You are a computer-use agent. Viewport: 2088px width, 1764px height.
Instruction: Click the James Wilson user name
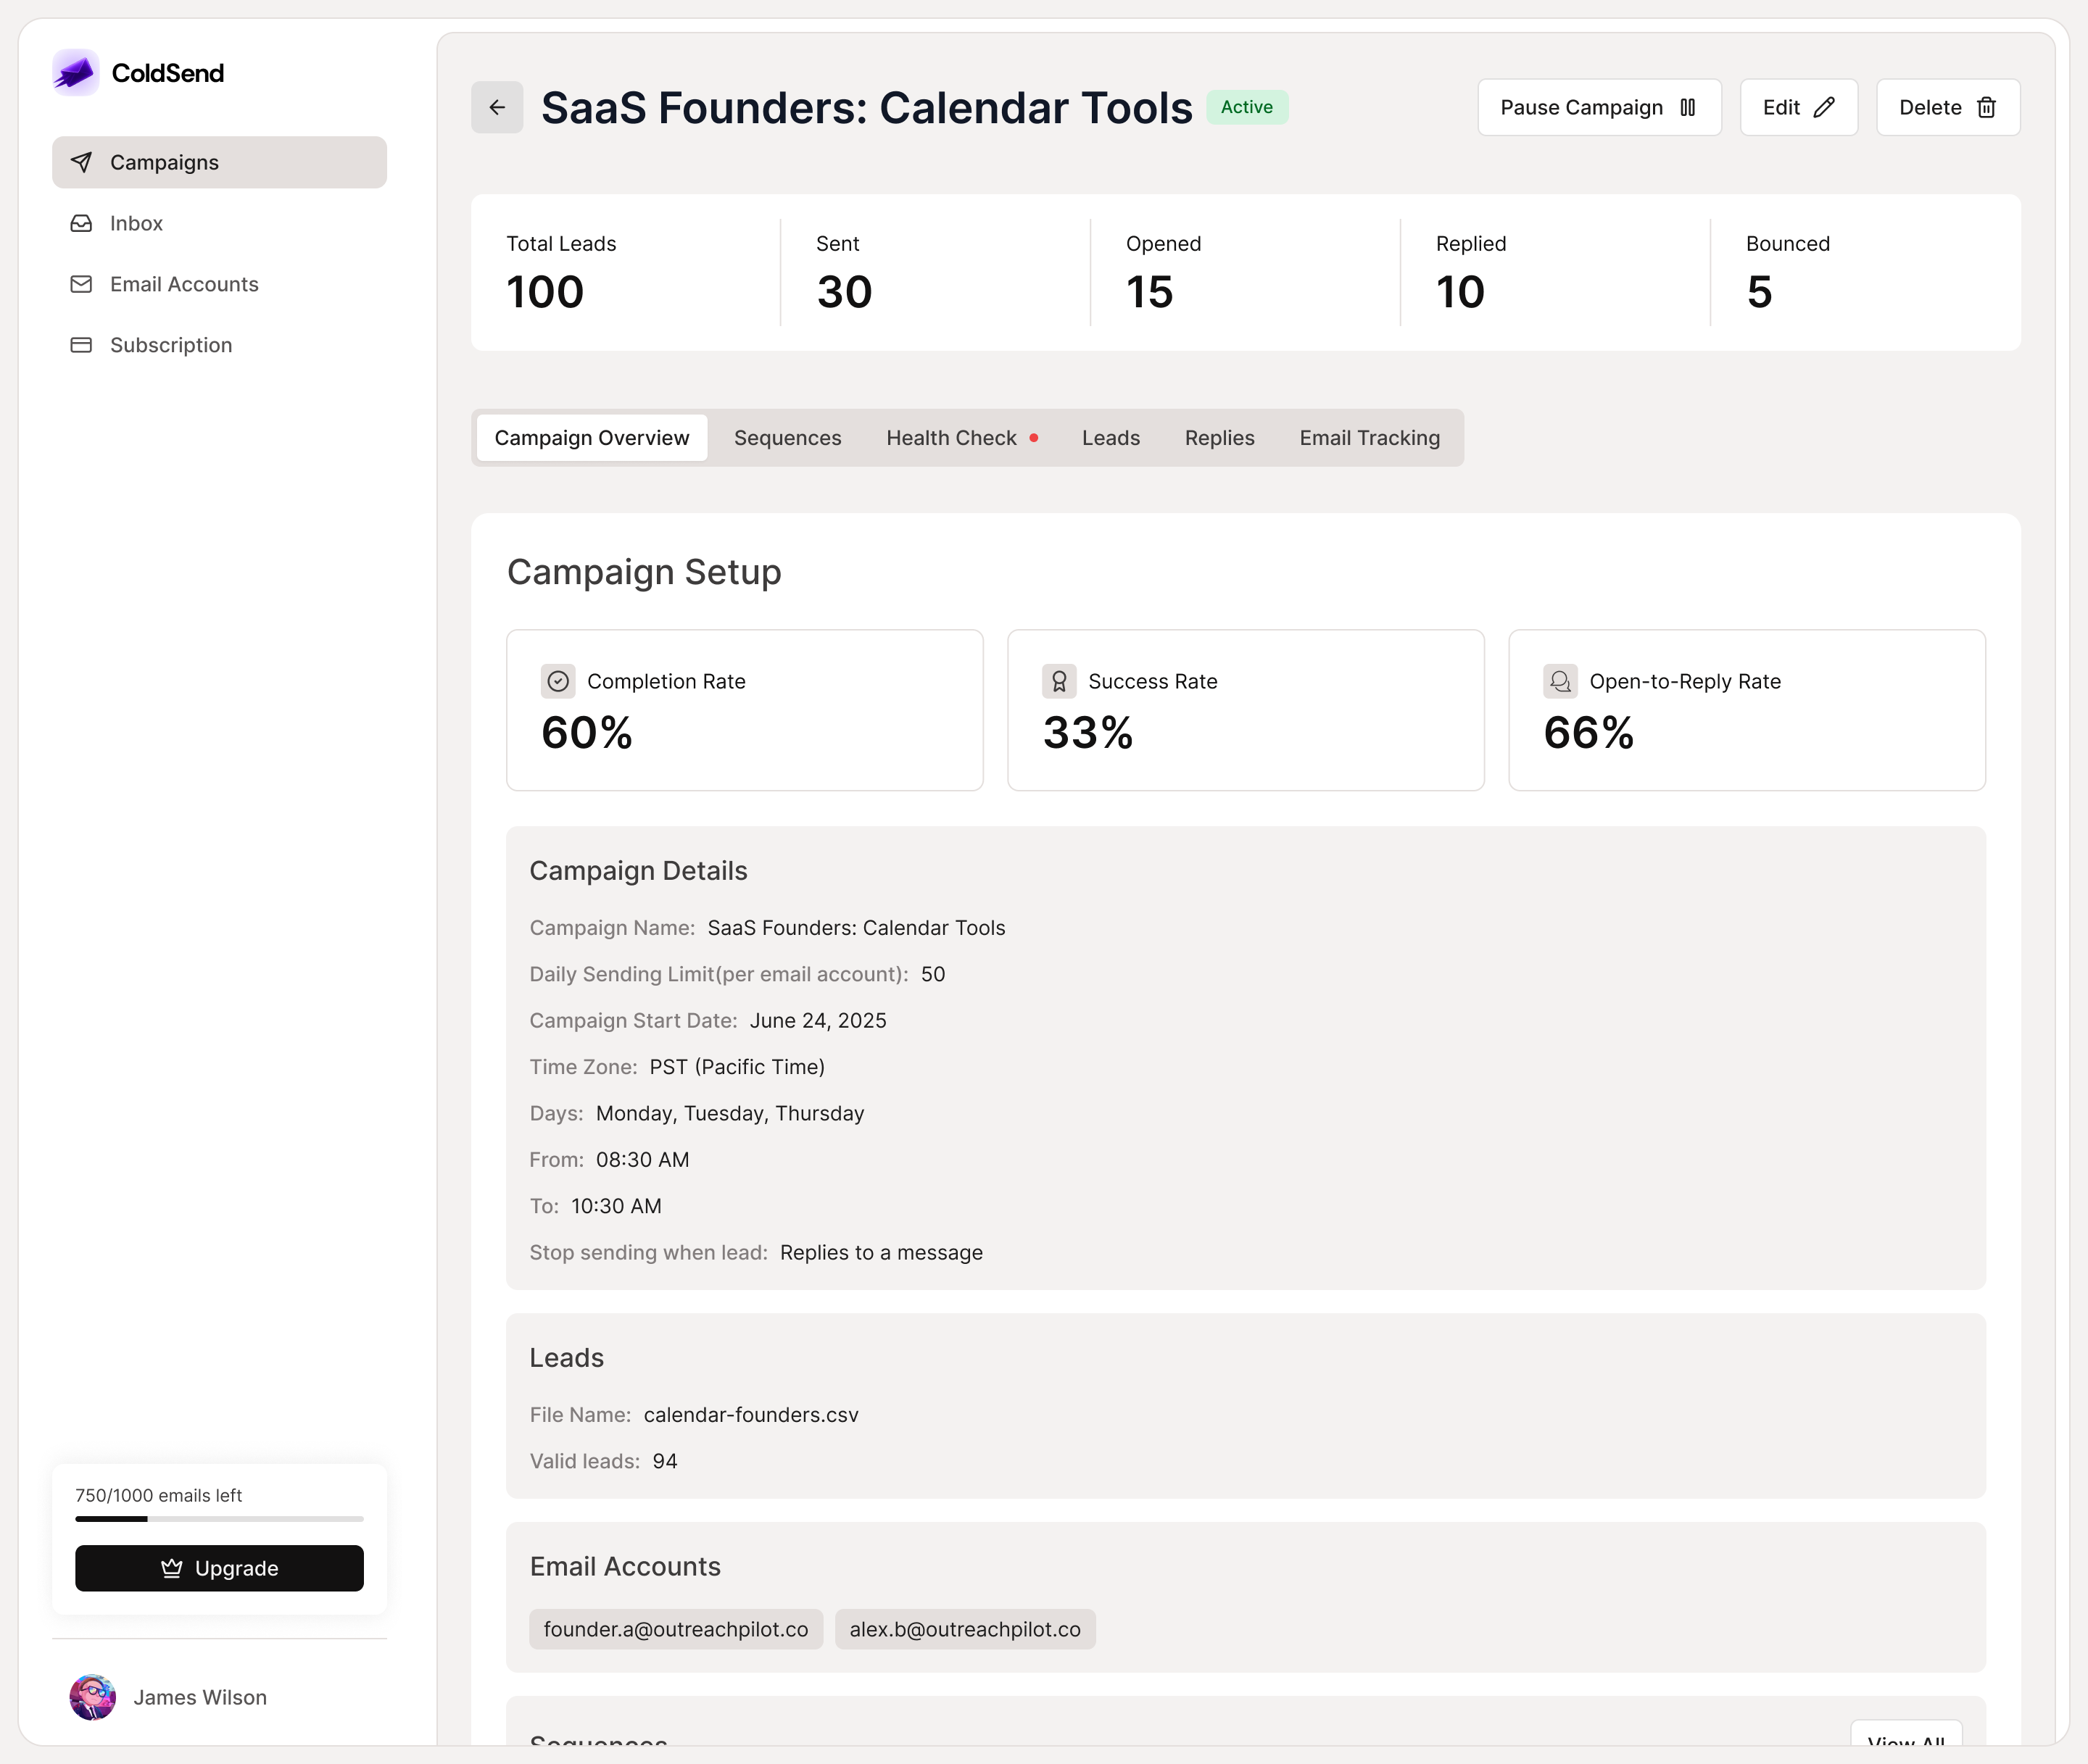(200, 1697)
